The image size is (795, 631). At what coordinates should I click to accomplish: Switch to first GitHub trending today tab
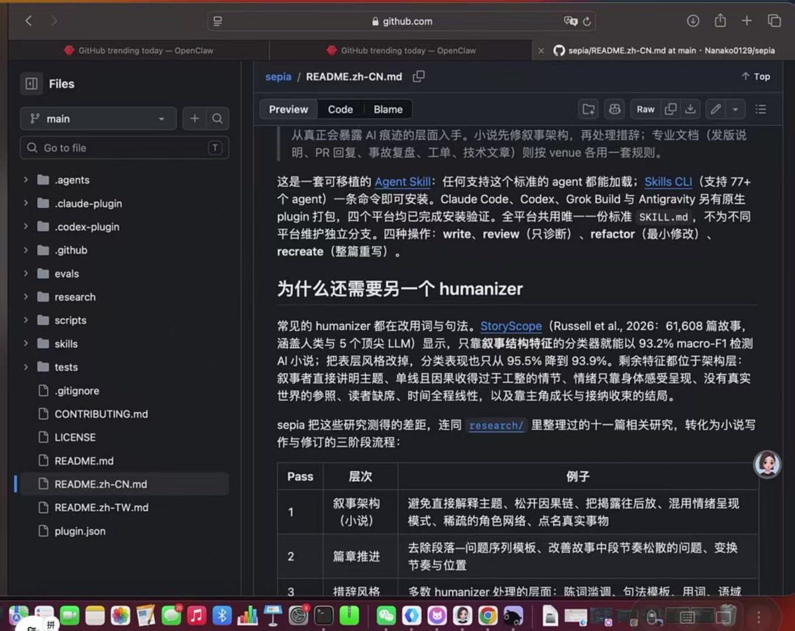coord(138,50)
